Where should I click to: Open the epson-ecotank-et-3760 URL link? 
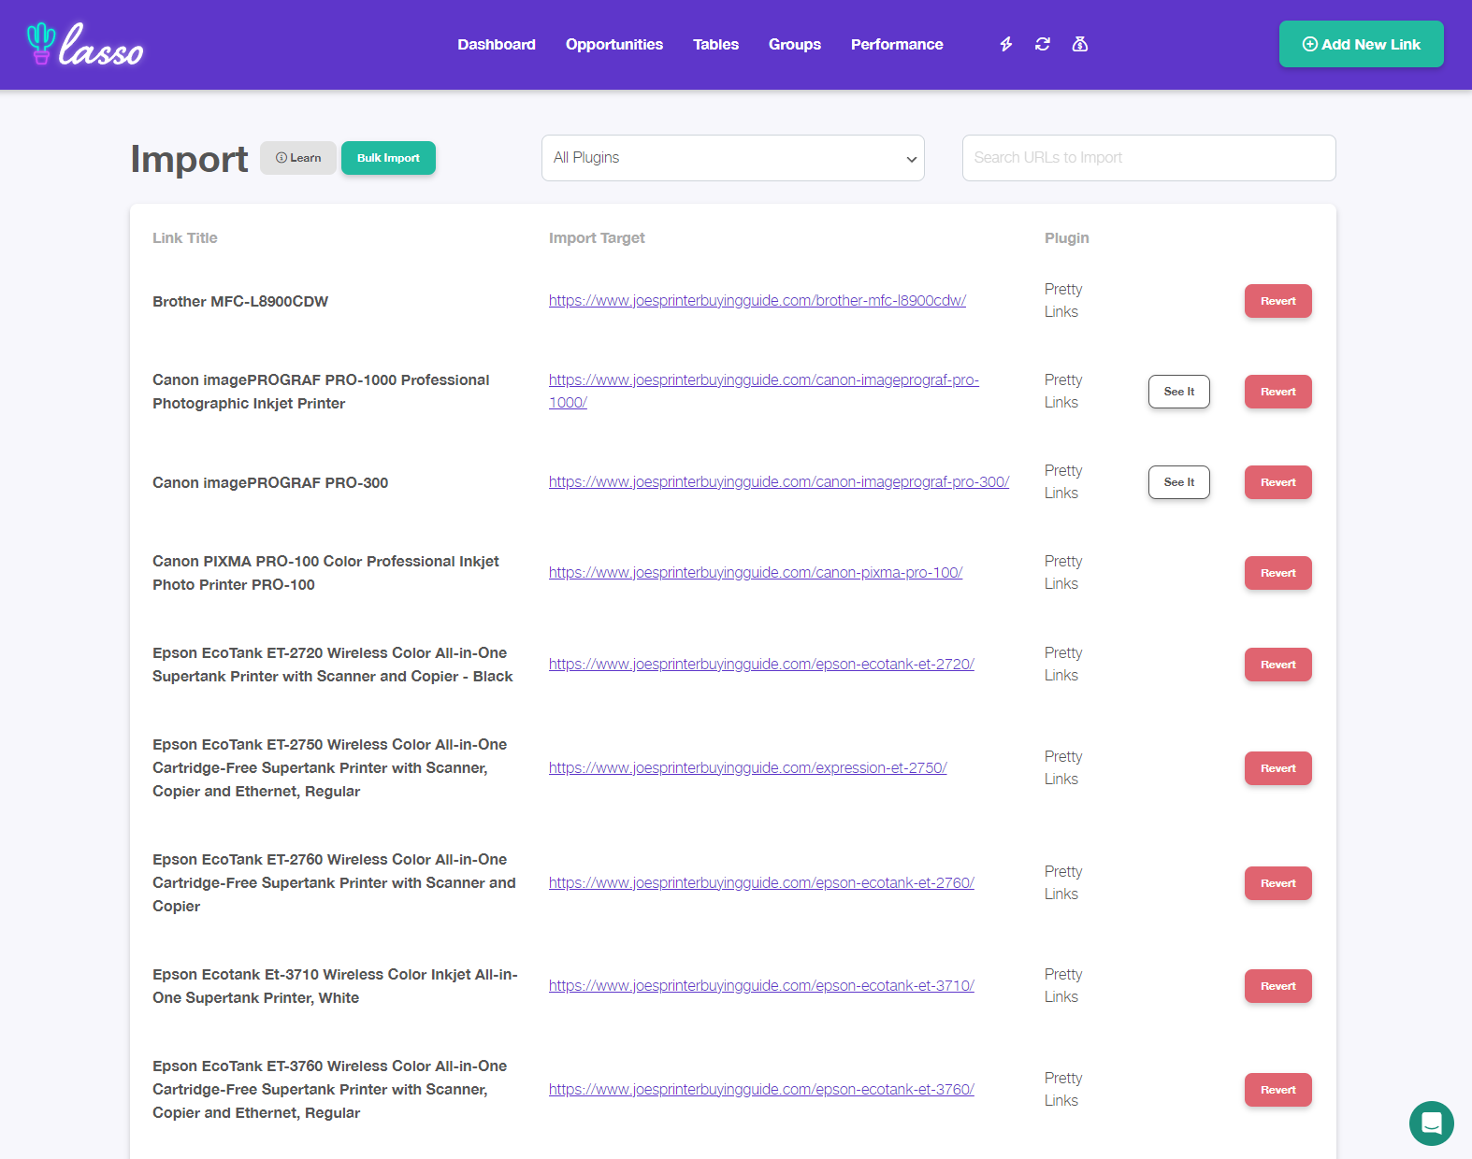(x=761, y=1089)
